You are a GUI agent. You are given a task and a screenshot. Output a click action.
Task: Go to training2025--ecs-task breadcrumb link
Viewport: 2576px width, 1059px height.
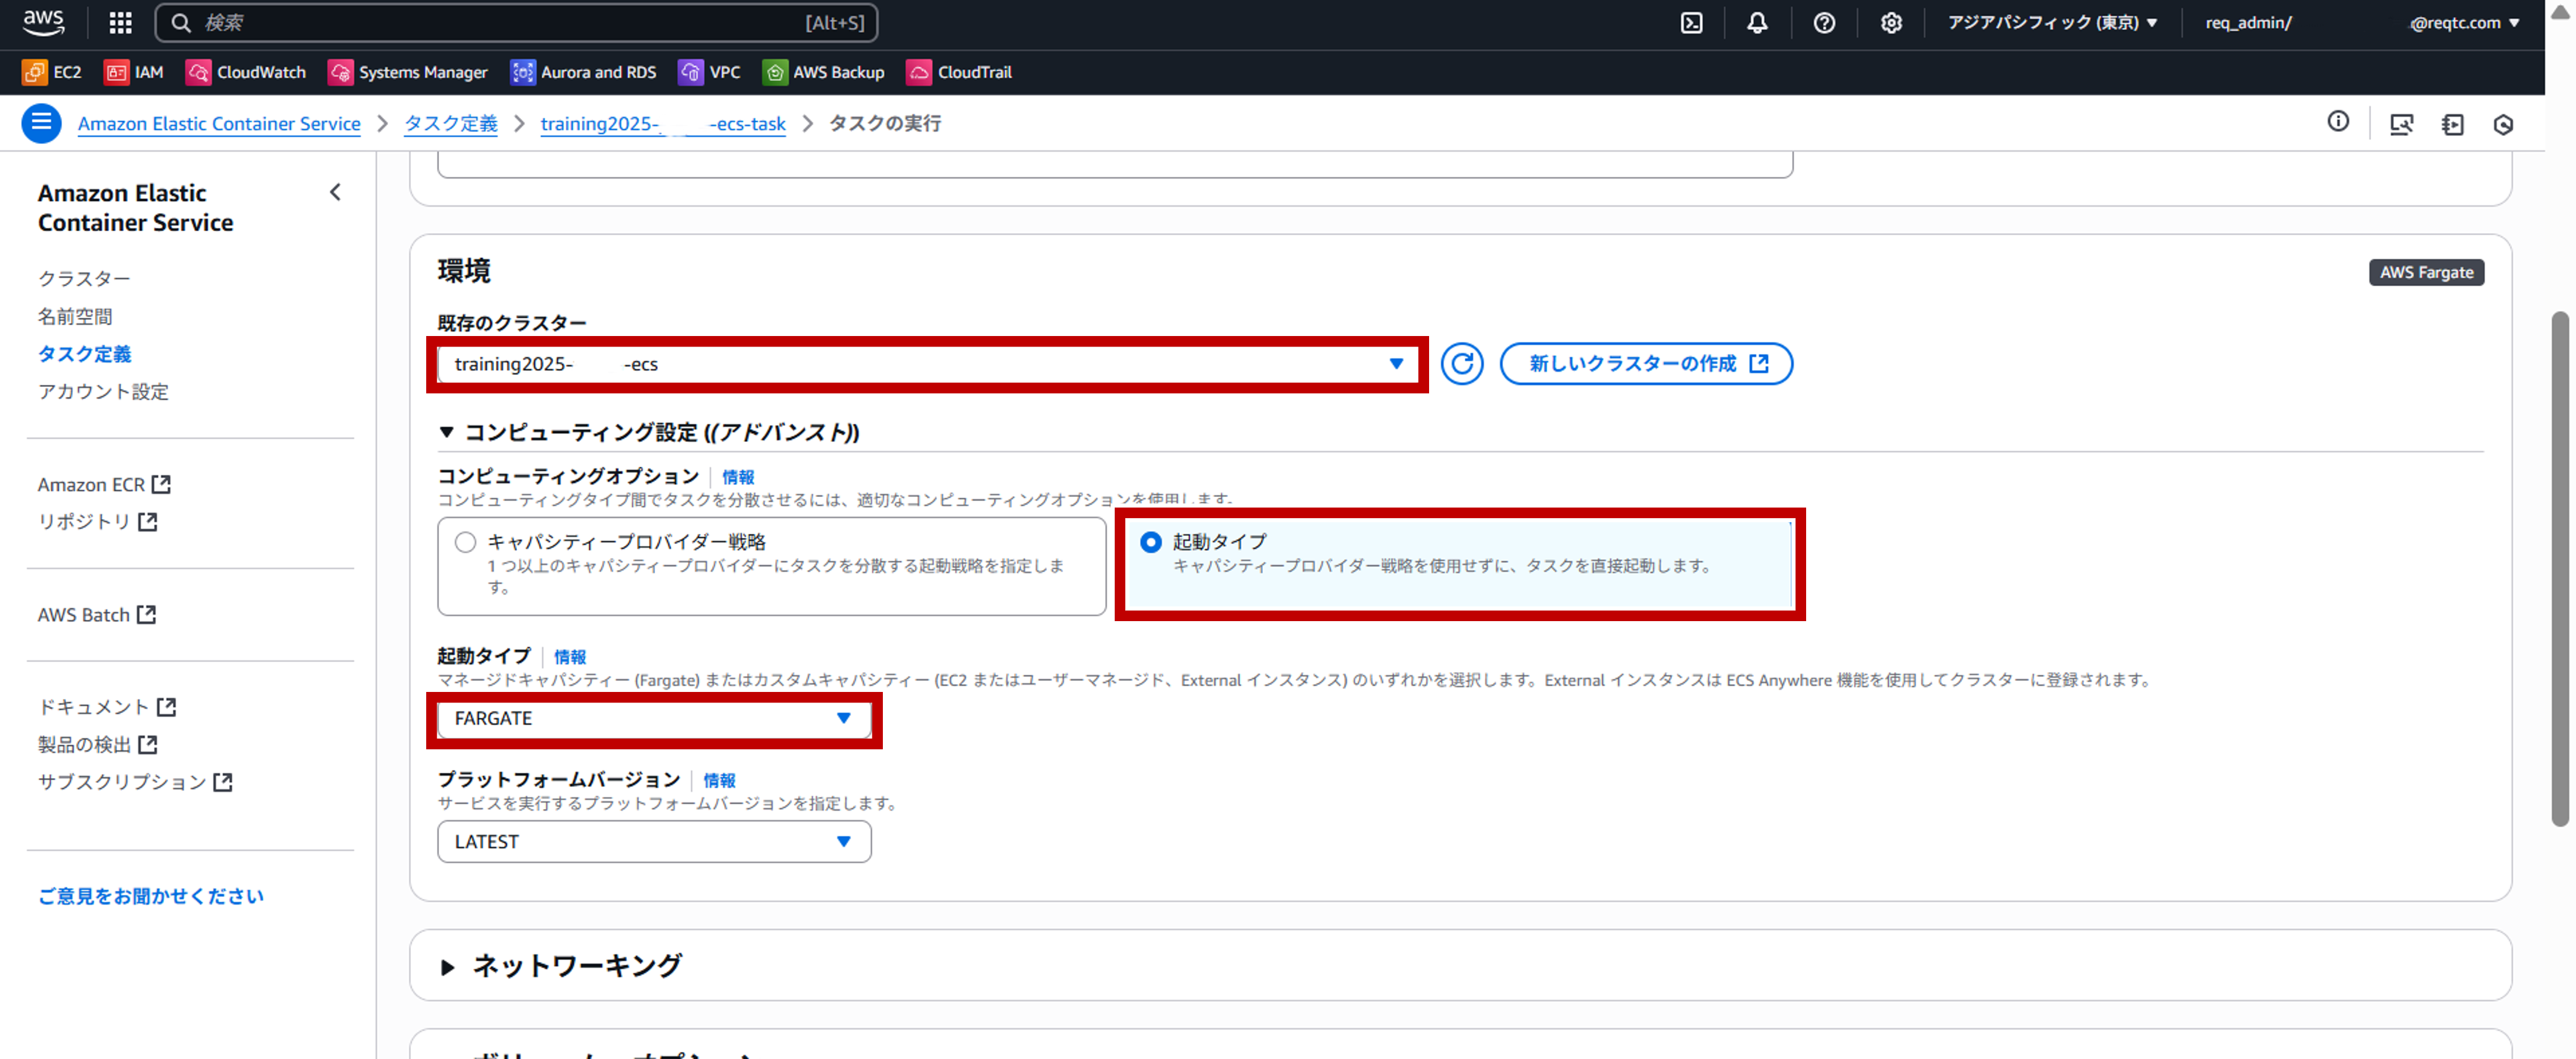(x=663, y=124)
